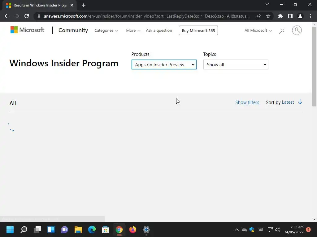317x237 pixels.
Task: Open the Windows Start menu
Action: [10, 230]
